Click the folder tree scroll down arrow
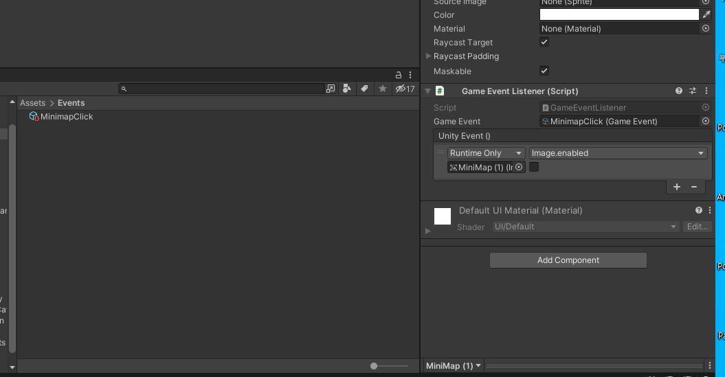The image size is (725, 377). 12,367
